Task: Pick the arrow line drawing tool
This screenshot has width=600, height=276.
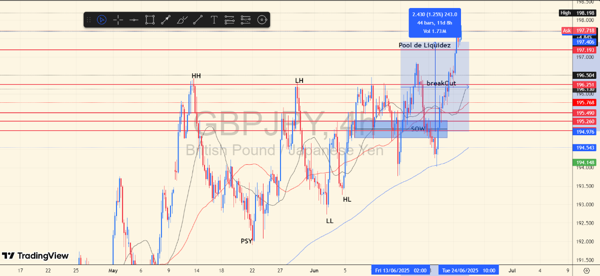Action: [x=166, y=20]
